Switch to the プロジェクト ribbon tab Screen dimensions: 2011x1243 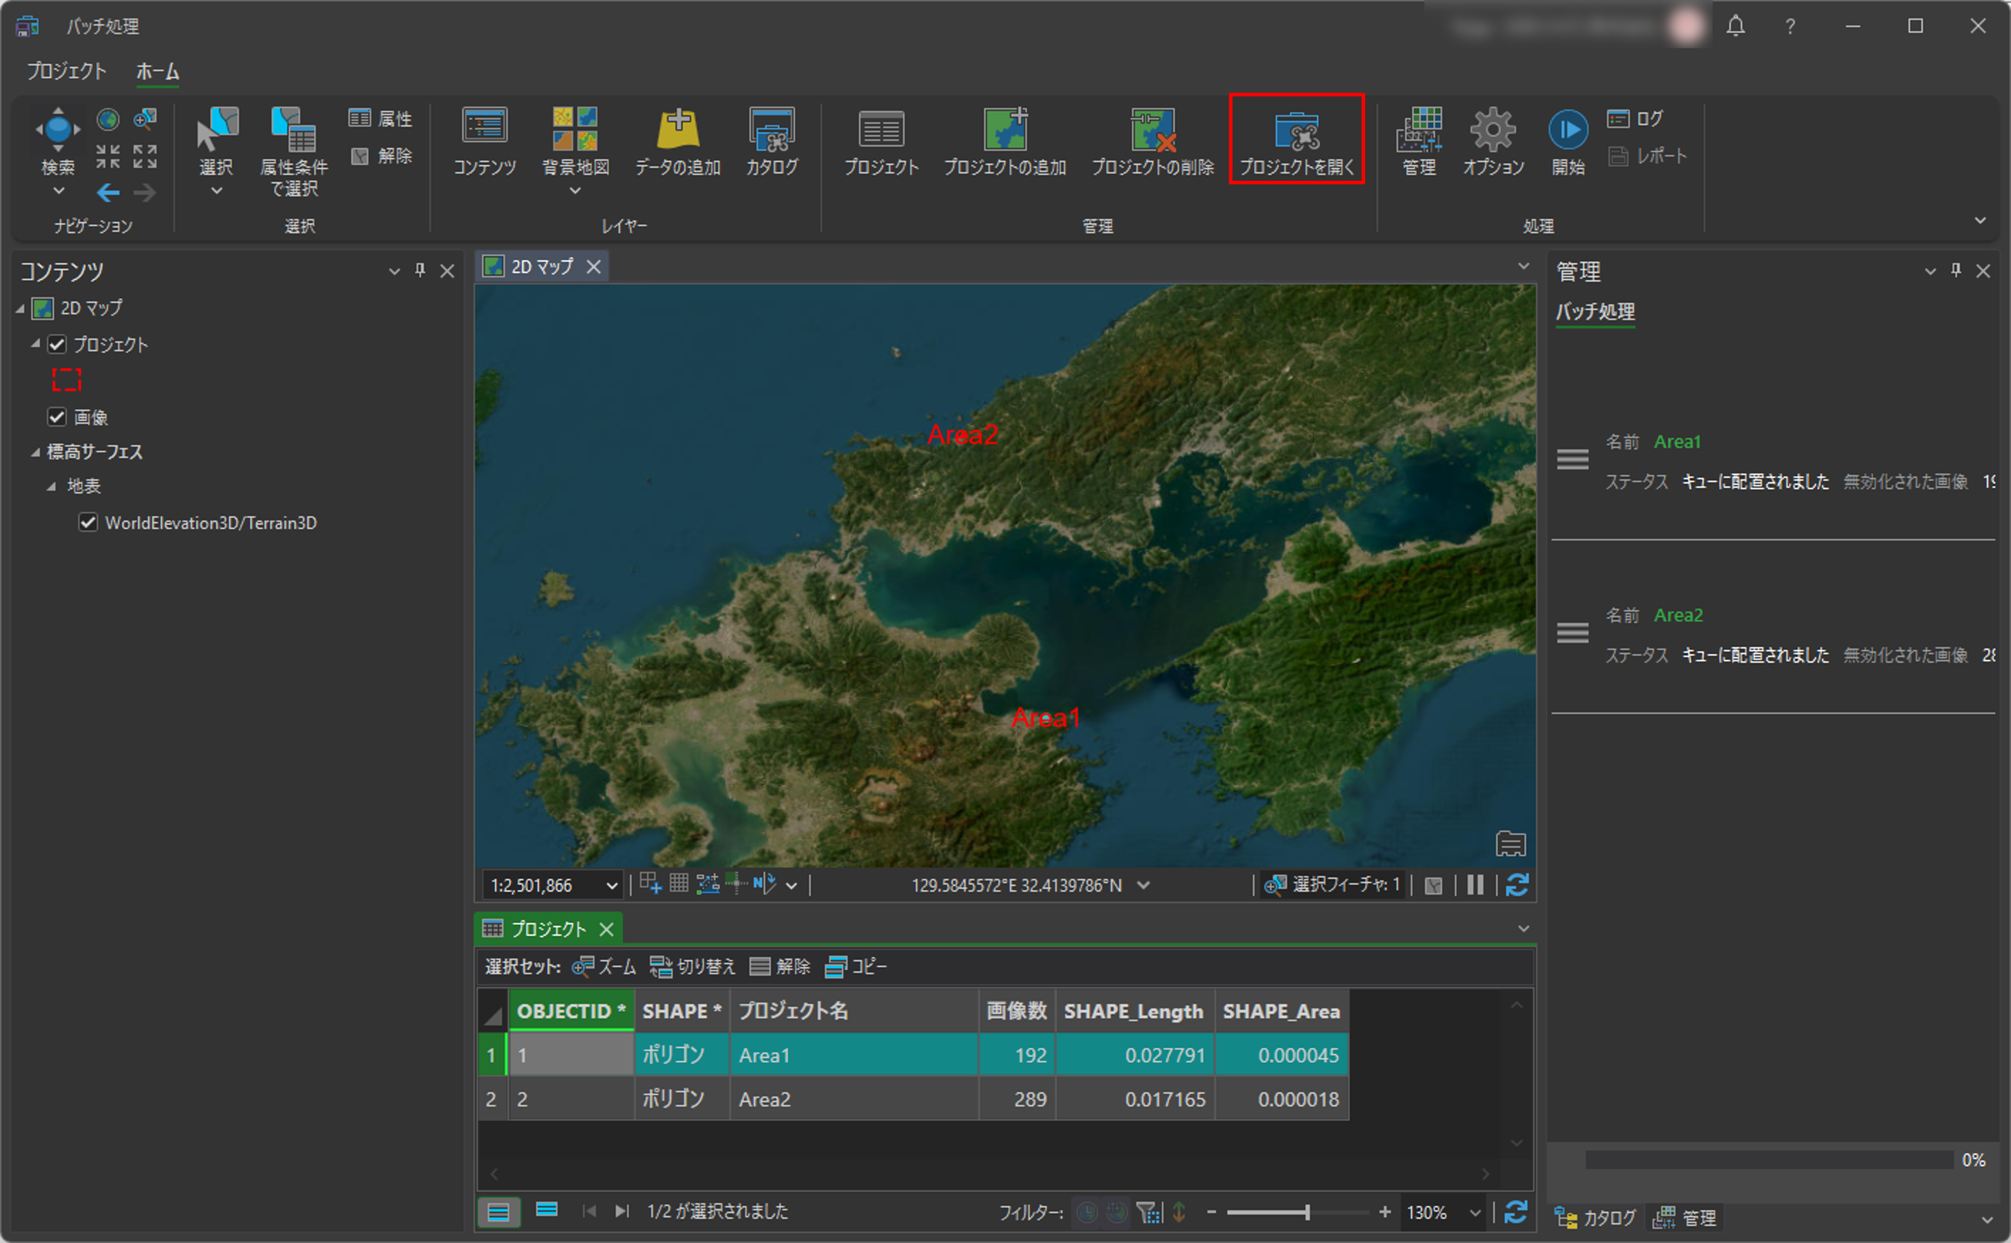tap(67, 71)
